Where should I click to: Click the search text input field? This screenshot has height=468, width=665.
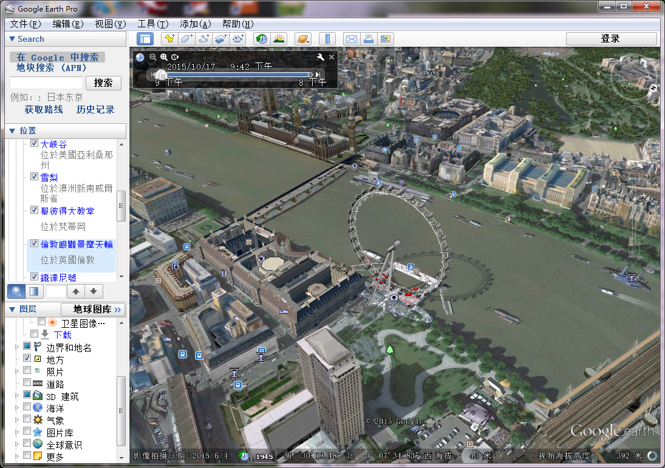pyautogui.click(x=46, y=83)
